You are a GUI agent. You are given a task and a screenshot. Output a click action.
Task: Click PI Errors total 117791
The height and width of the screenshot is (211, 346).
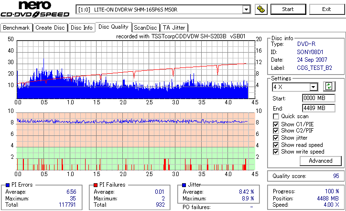pyautogui.click(x=67, y=205)
